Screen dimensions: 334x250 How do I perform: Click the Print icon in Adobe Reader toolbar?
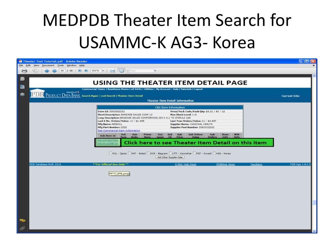pos(24,71)
